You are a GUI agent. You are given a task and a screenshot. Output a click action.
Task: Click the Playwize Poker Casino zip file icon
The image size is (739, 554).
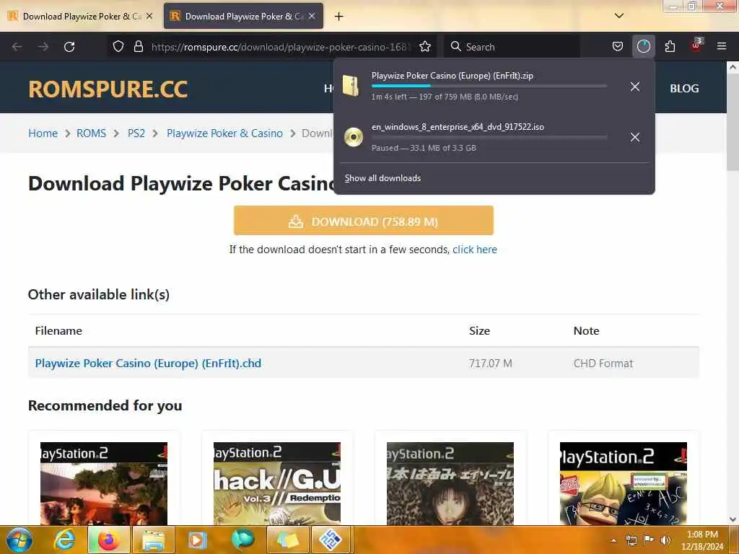pyautogui.click(x=351, y=87)
